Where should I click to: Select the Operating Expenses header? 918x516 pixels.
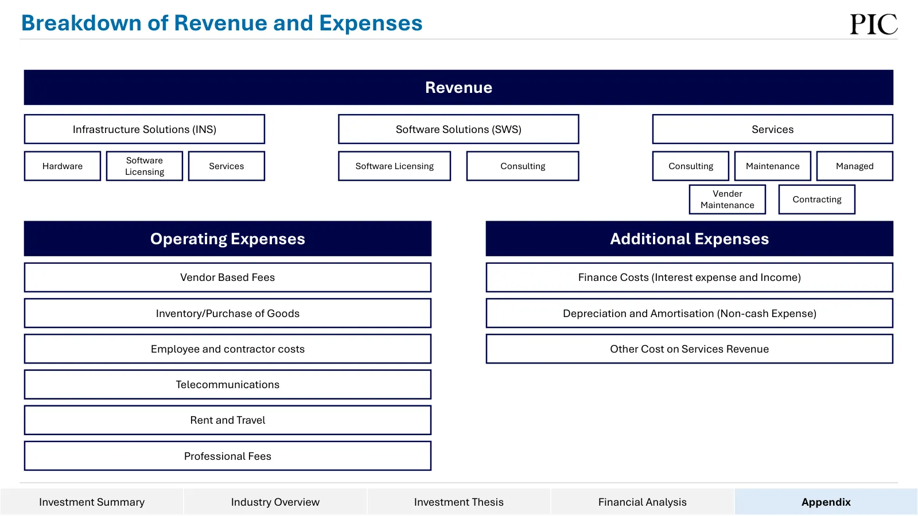228,239
